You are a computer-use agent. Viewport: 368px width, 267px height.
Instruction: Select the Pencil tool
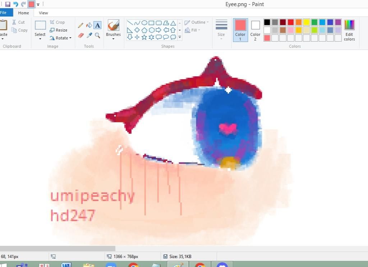coord(80,25)
